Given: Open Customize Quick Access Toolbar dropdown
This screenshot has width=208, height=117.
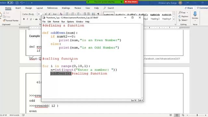Looking at the screenshot, I should [32, 3].
